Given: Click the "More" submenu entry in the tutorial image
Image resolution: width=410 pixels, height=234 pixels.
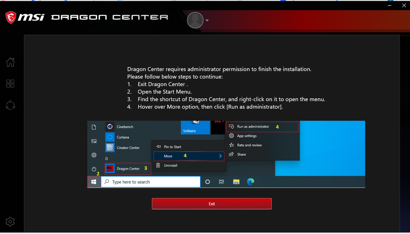Looking at the screenshot, I should click(x=189, y=156).
